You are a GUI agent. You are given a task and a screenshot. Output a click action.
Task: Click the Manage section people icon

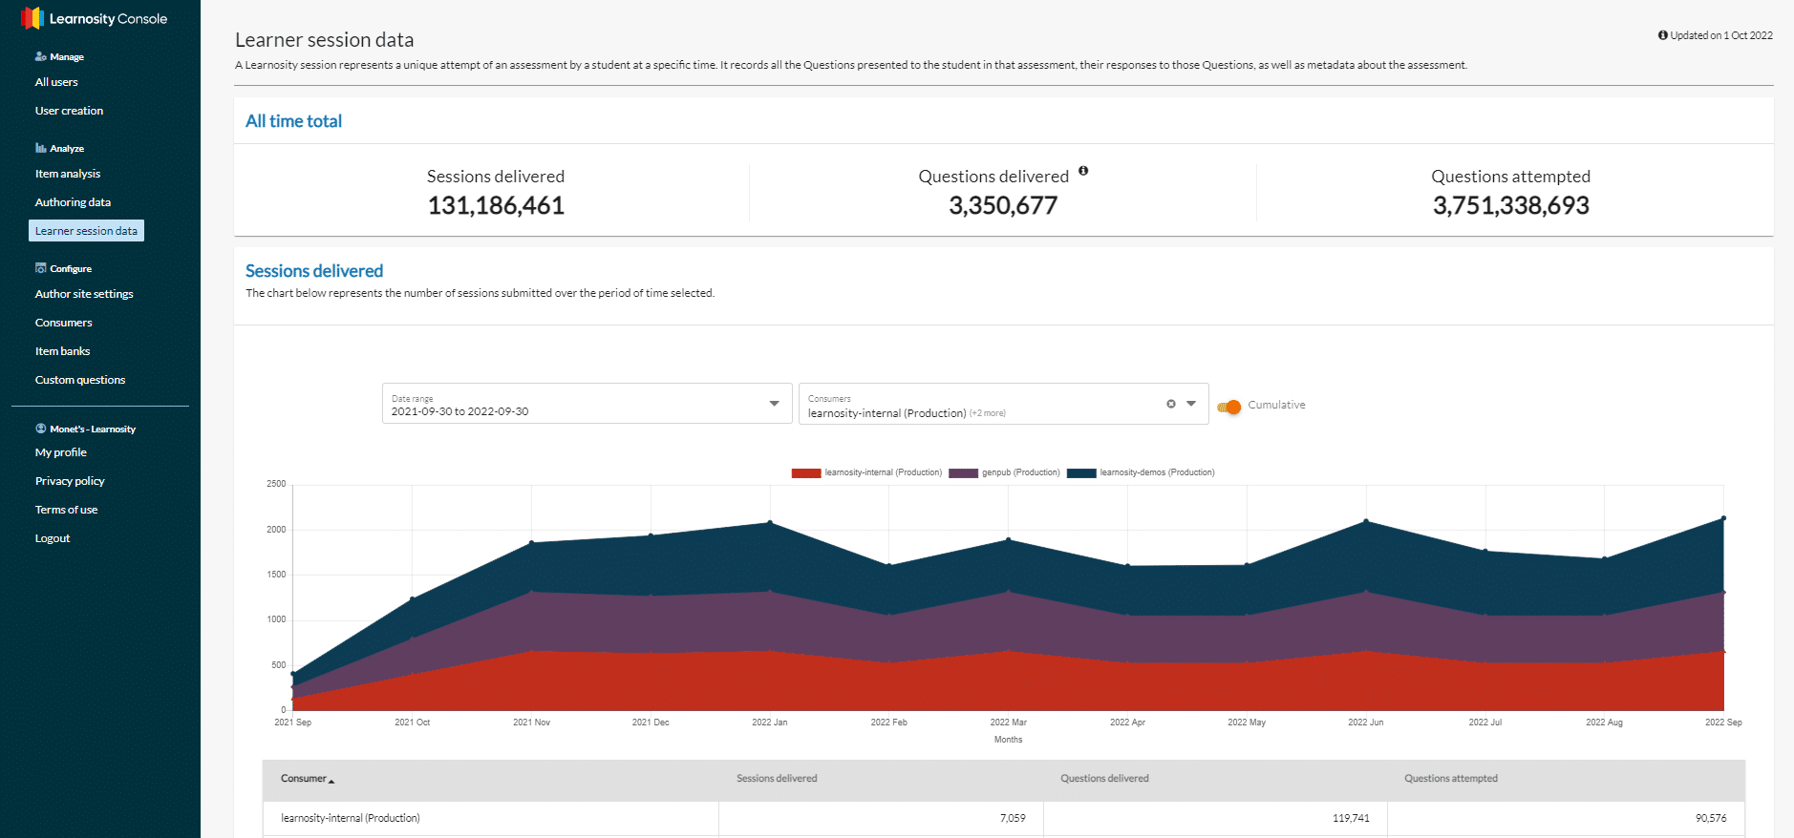coord(40,56)
